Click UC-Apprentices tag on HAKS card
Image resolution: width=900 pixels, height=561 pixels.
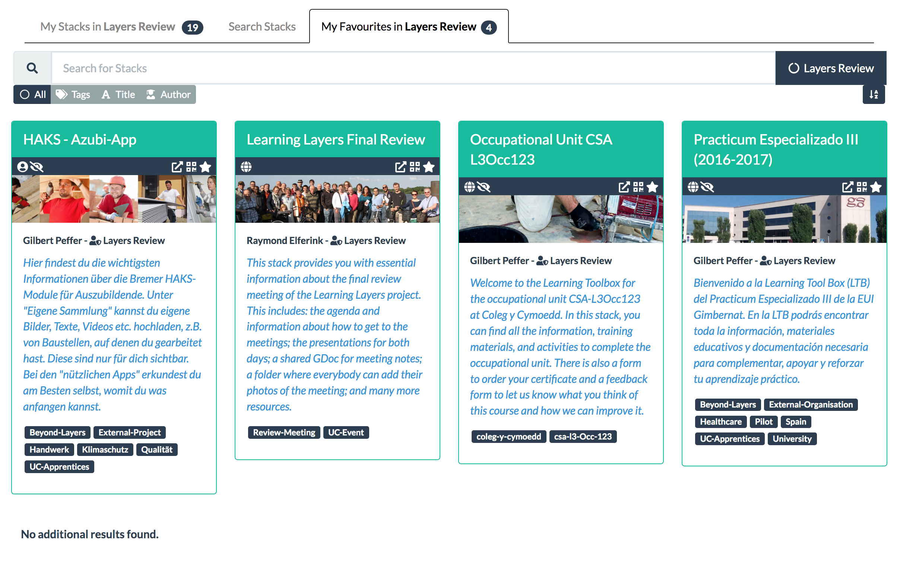coord(59,467)
